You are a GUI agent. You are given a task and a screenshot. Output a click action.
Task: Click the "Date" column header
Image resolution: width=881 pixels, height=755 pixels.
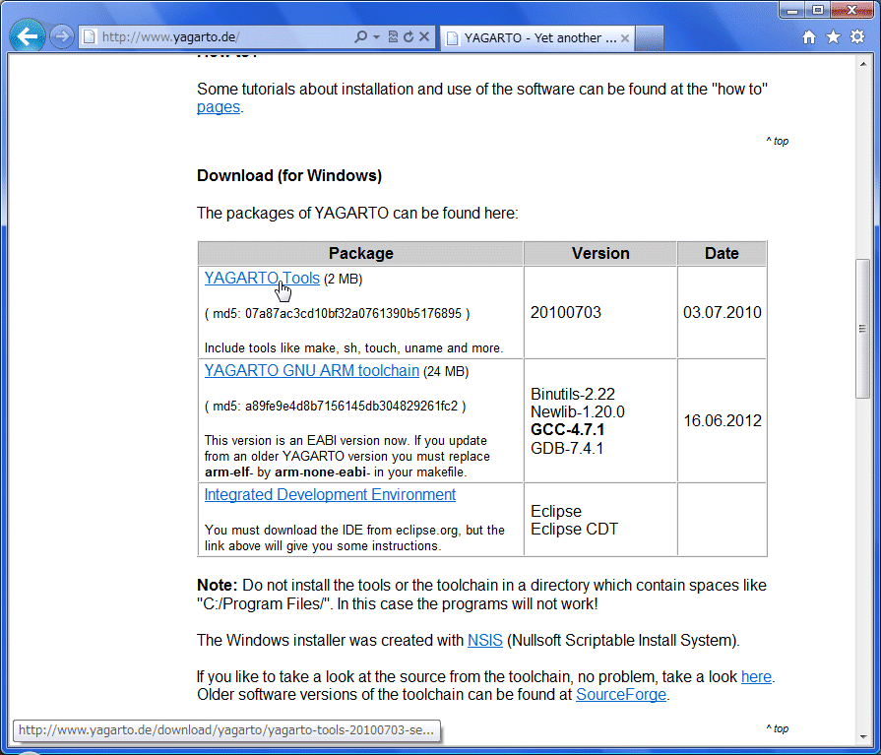[722, 253]
